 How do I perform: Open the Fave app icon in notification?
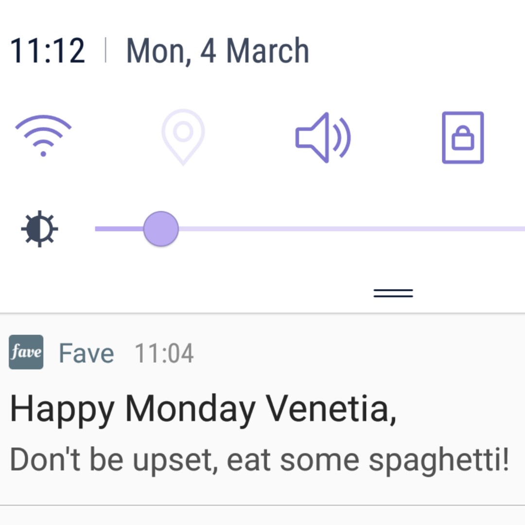coord(26,352)
